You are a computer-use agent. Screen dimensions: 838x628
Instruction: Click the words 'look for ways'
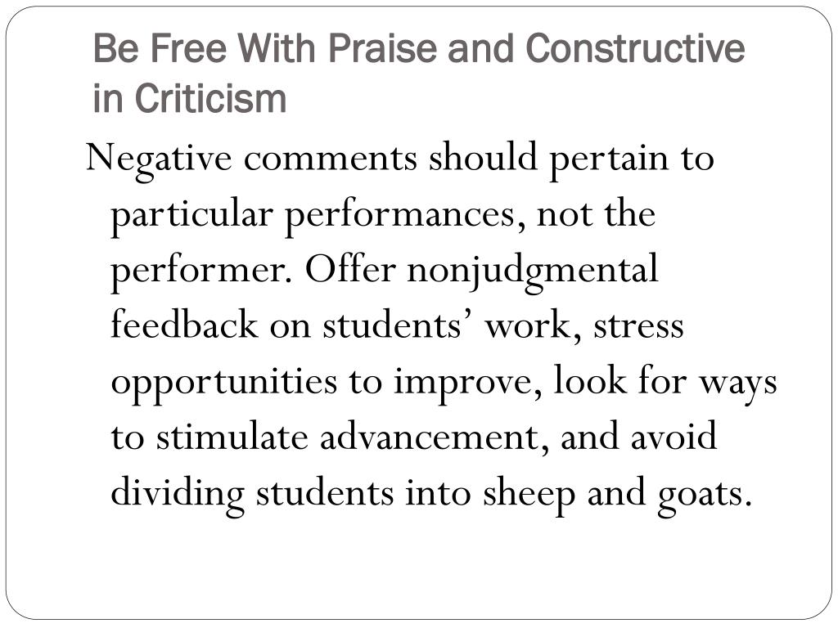tap(665, 381)
